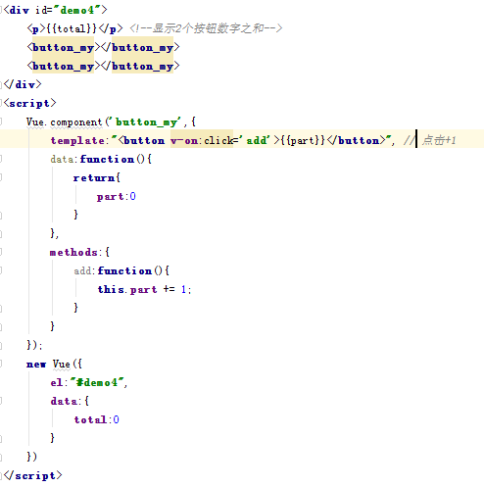This screenshot has width=484, height=488.
Task: Click the v-on:click attribute in the template
Action: [x=202, y=141]
